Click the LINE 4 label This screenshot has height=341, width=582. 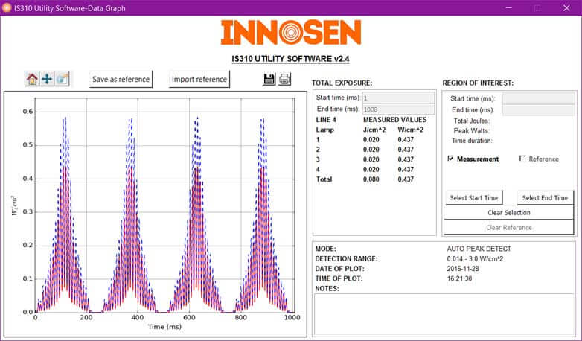tap(326, 120)
